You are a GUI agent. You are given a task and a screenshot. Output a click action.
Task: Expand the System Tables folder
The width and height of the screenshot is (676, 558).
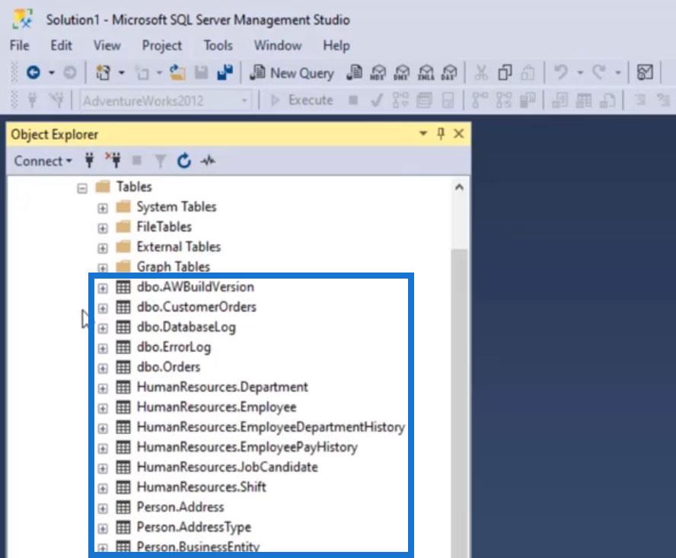(103, 209)
